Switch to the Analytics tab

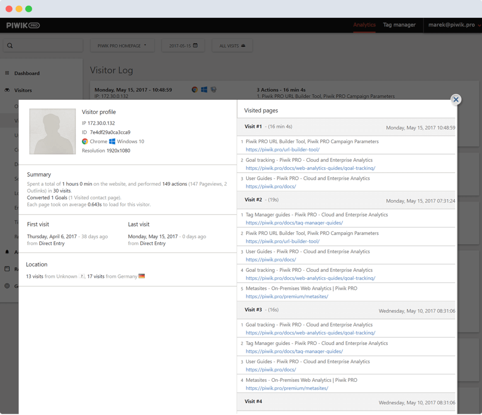click(364, 25)
